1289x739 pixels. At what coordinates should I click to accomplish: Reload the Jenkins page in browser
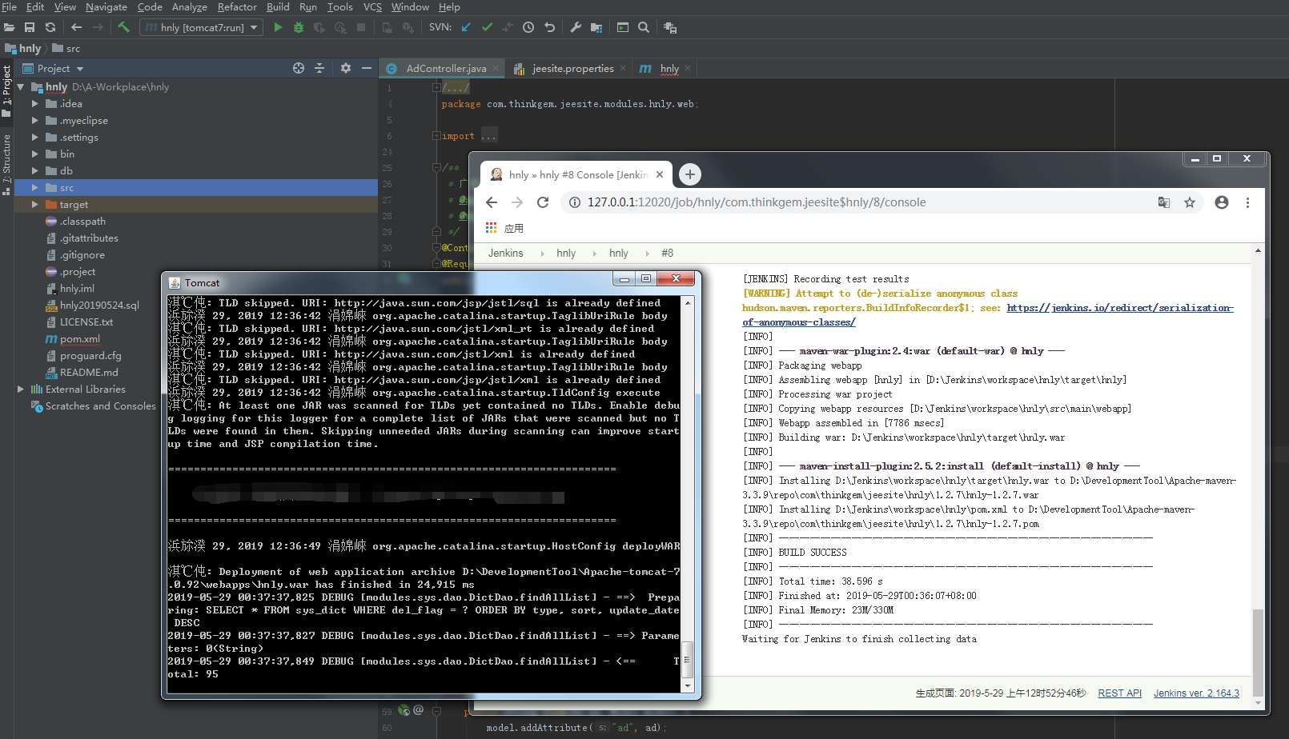point(543,202)
